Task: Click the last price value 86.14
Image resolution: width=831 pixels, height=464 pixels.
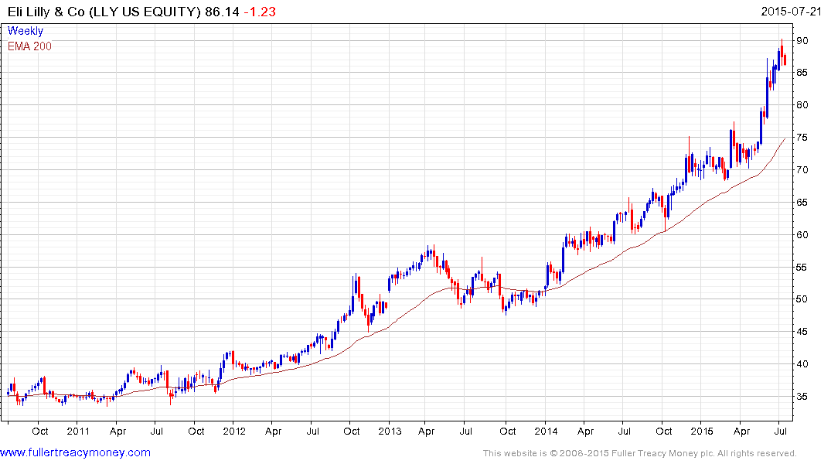Action: click(x=222, y=12)
